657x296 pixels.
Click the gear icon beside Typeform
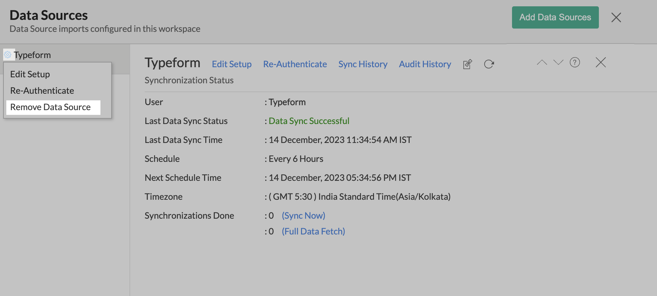(x=8, y=55)
